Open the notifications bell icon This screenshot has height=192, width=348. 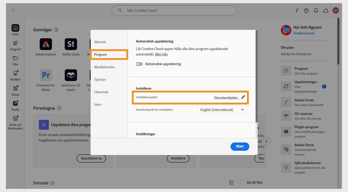click(316, 10)
